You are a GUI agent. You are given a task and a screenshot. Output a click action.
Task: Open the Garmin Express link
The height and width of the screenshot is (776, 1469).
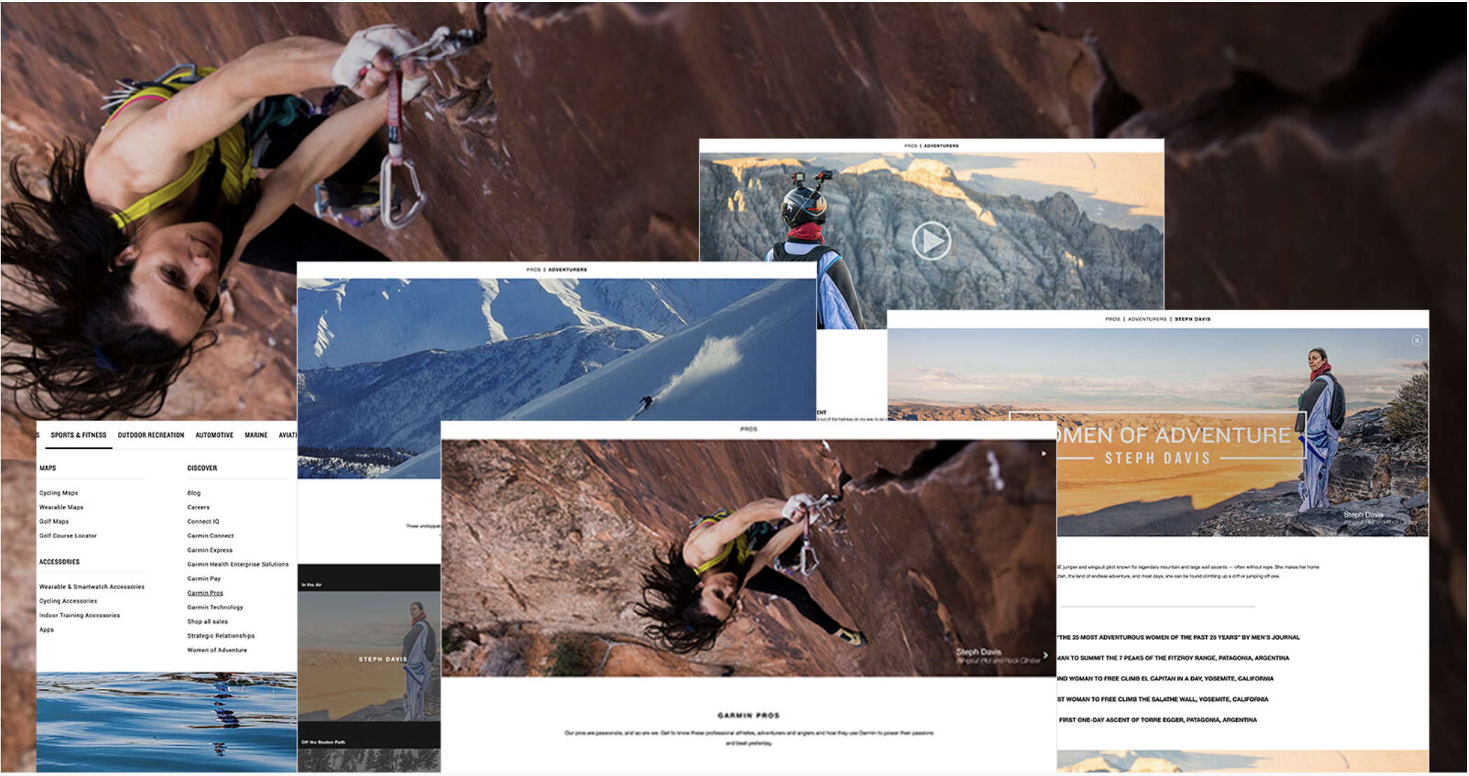tap(210, 550)
